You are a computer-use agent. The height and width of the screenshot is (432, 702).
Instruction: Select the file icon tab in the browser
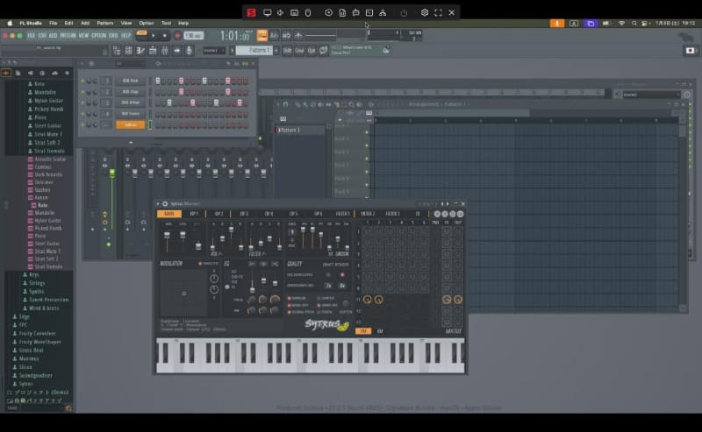coord(18,73)
